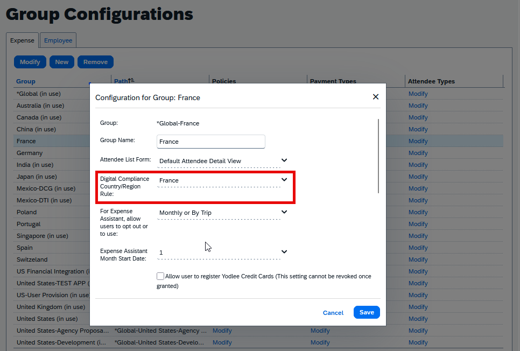Viewport: 520px width, 351px height.
Task: Modify Attendee Types for Poland row
Action: pos(418,212)
